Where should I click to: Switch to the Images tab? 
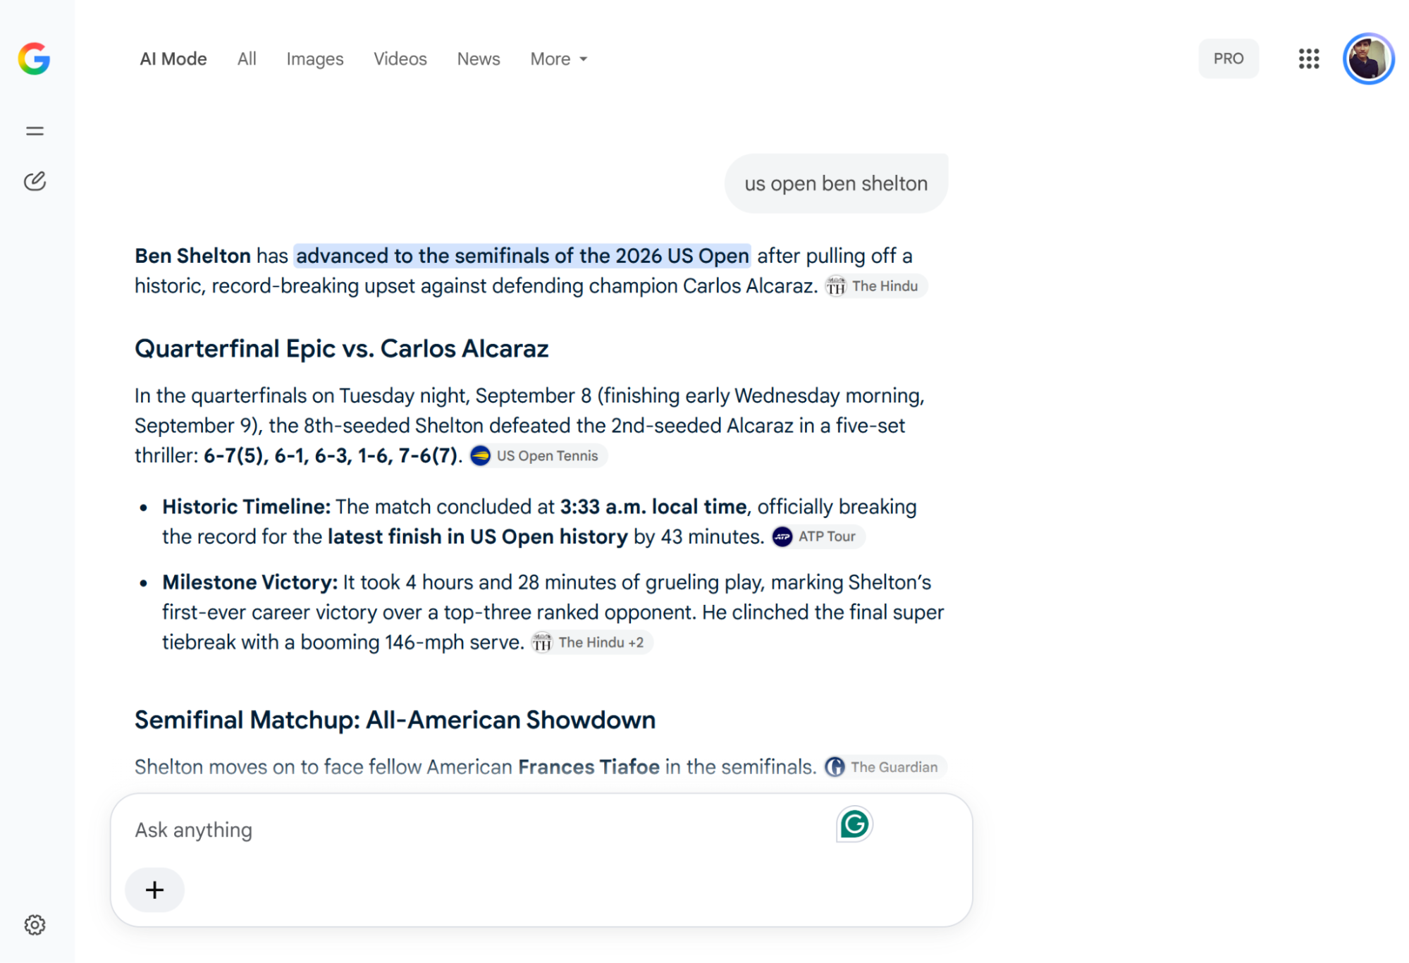pos(314,59)
